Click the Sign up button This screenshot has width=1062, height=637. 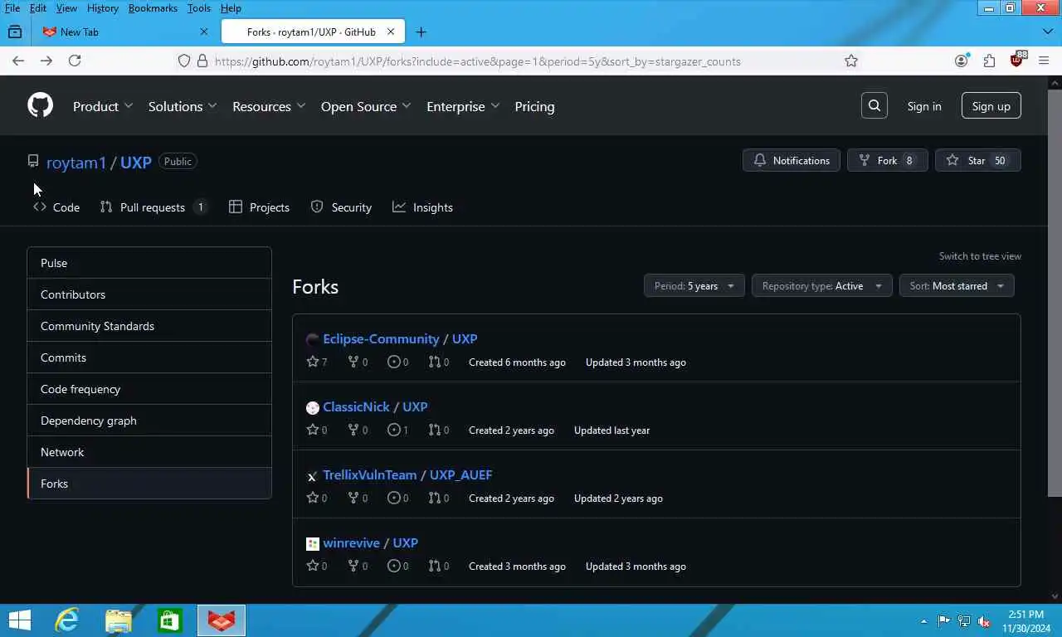click(991, 106)
